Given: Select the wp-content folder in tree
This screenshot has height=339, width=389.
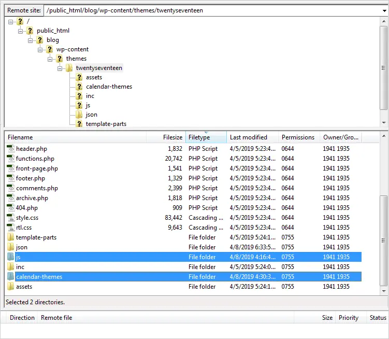Looking at the screenshot, I should [x=72, y=49].
